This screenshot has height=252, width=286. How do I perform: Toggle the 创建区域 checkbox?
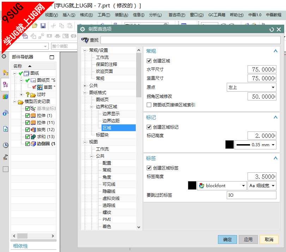pyautogui.click(x=149, y=61)
